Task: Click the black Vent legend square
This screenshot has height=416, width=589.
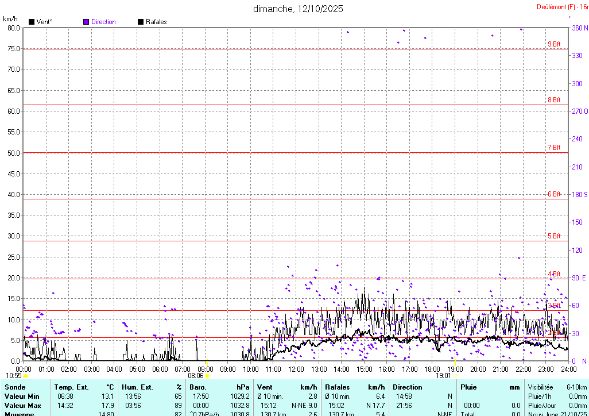Action: (32, 22)
